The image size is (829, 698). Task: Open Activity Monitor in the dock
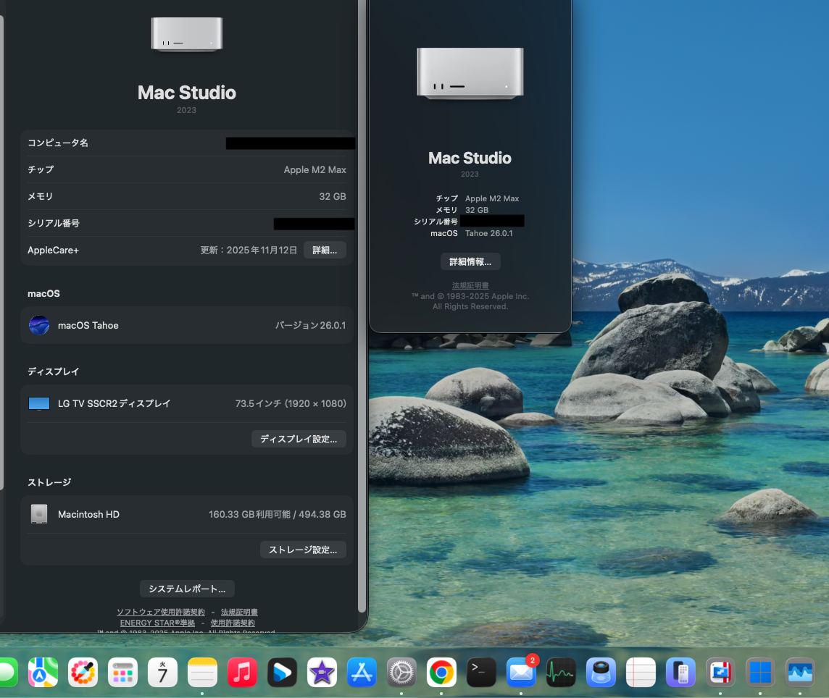(x=561, y=673)
